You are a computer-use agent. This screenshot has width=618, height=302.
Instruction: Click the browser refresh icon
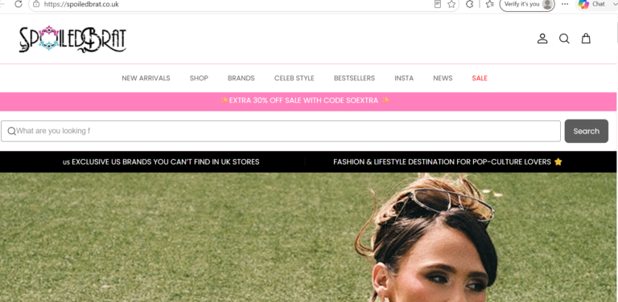click(19, 4)
